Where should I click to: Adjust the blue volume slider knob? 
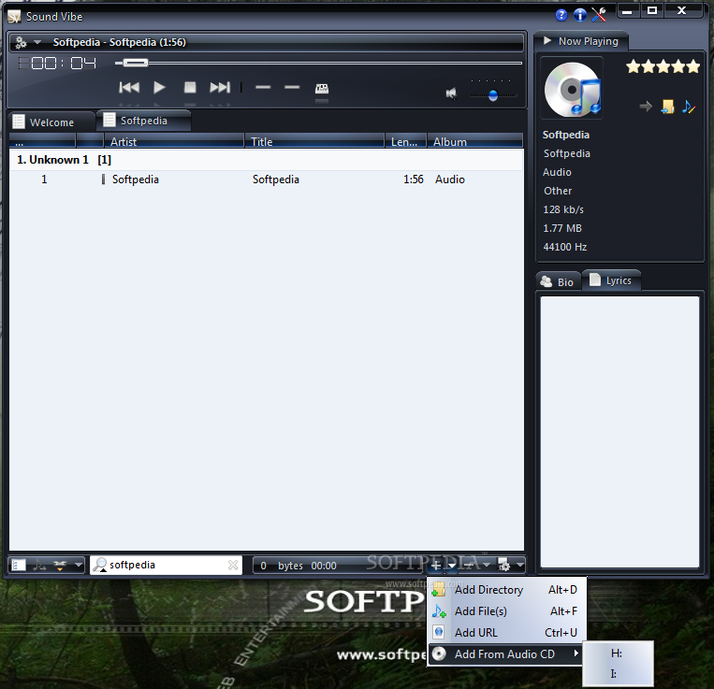[x=493, y=95]
